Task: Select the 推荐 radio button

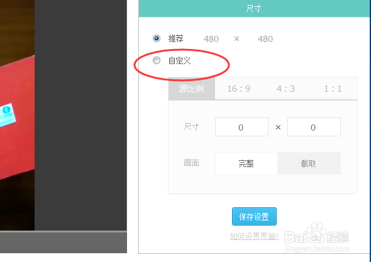Action: (x=157, y=38)
